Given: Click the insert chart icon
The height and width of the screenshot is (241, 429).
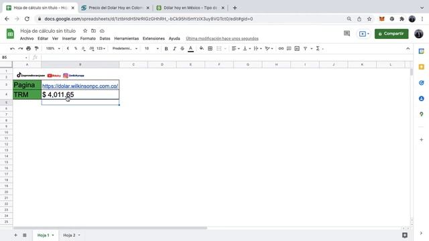Looking at the screenshot, I should pyautogui.click(x=297, y=48).
